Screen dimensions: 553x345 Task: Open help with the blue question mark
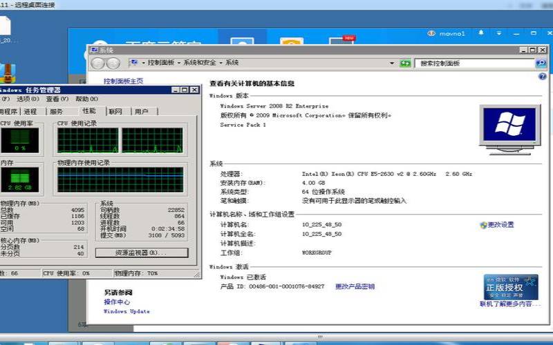(x=542, y=77)
